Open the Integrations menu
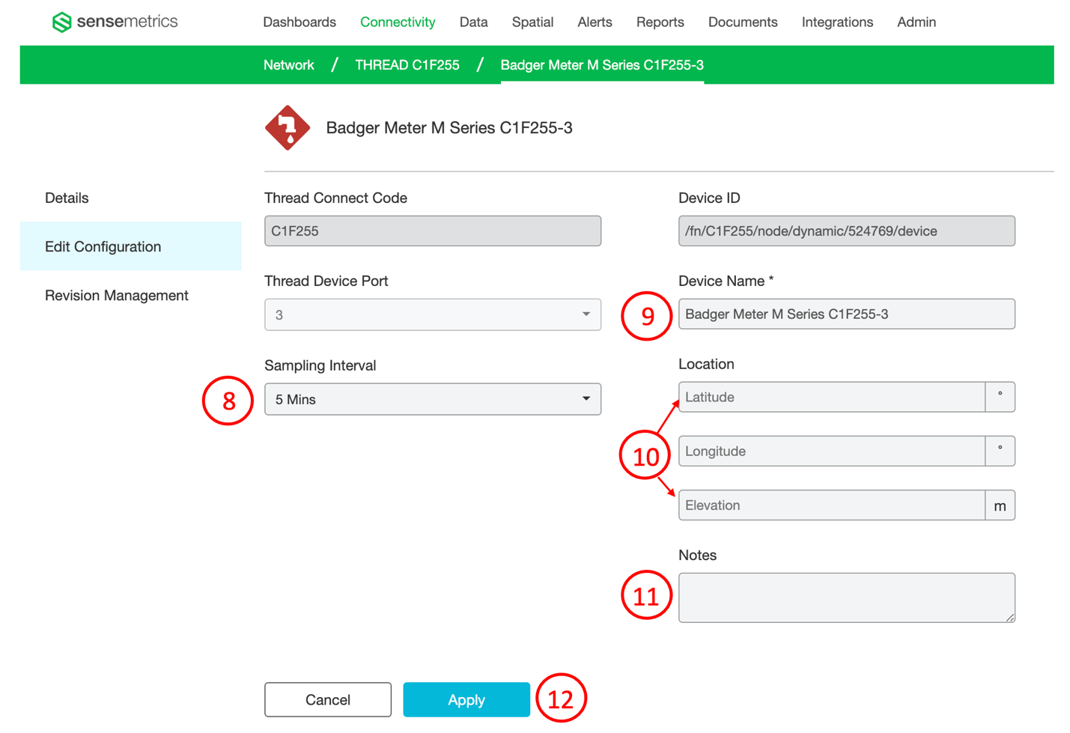 pyautogui.click(x=837, y=22)
